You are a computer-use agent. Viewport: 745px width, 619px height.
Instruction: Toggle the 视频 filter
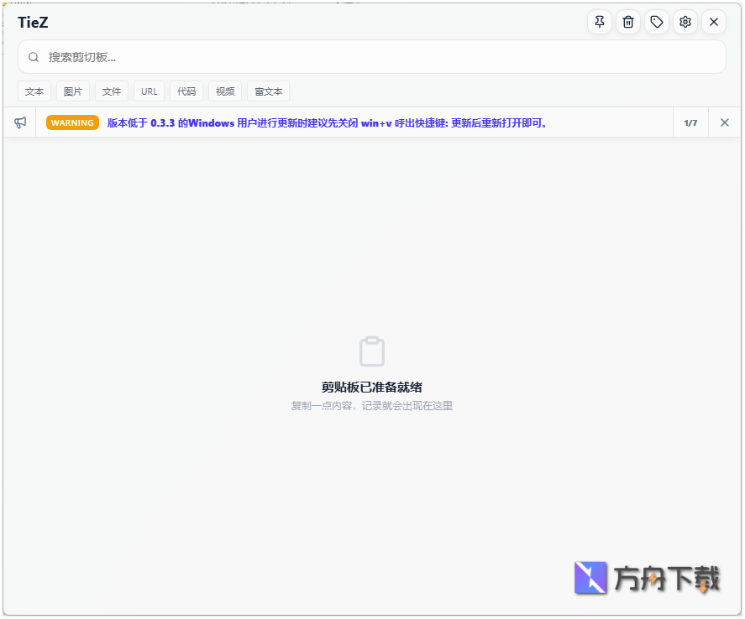point(224,91)
